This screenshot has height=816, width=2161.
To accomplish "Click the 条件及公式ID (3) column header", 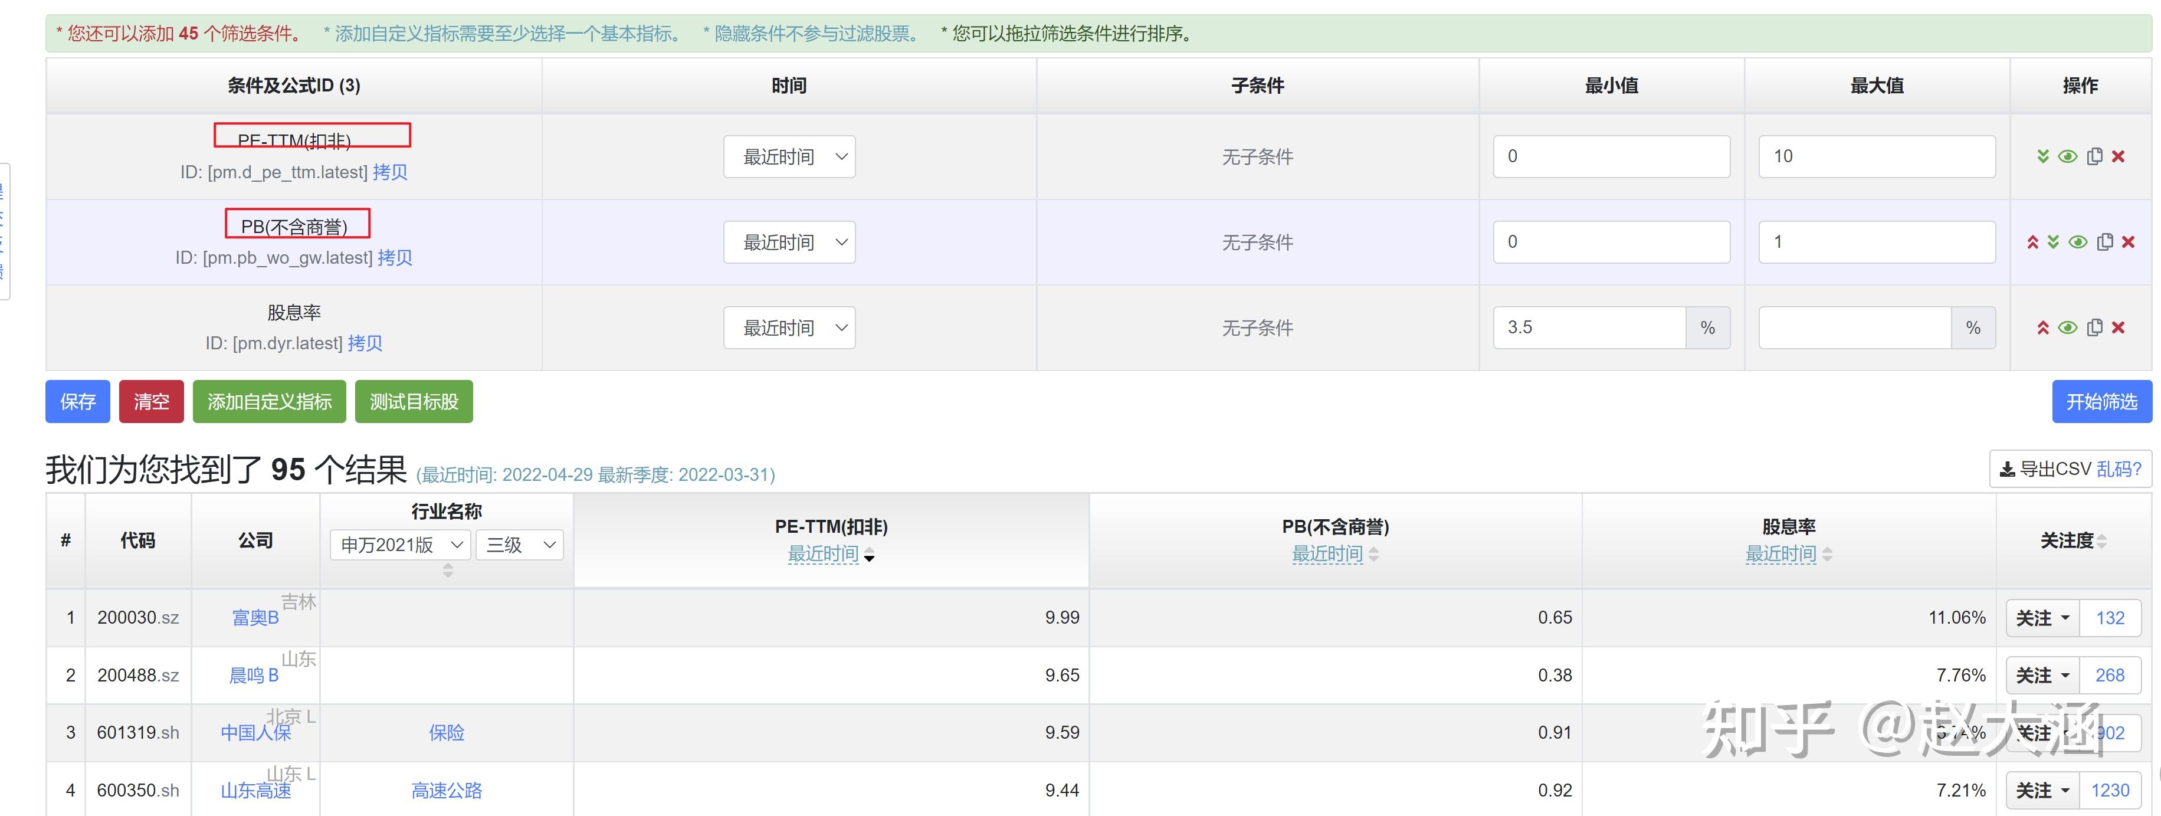I will (x=294, y=86).
